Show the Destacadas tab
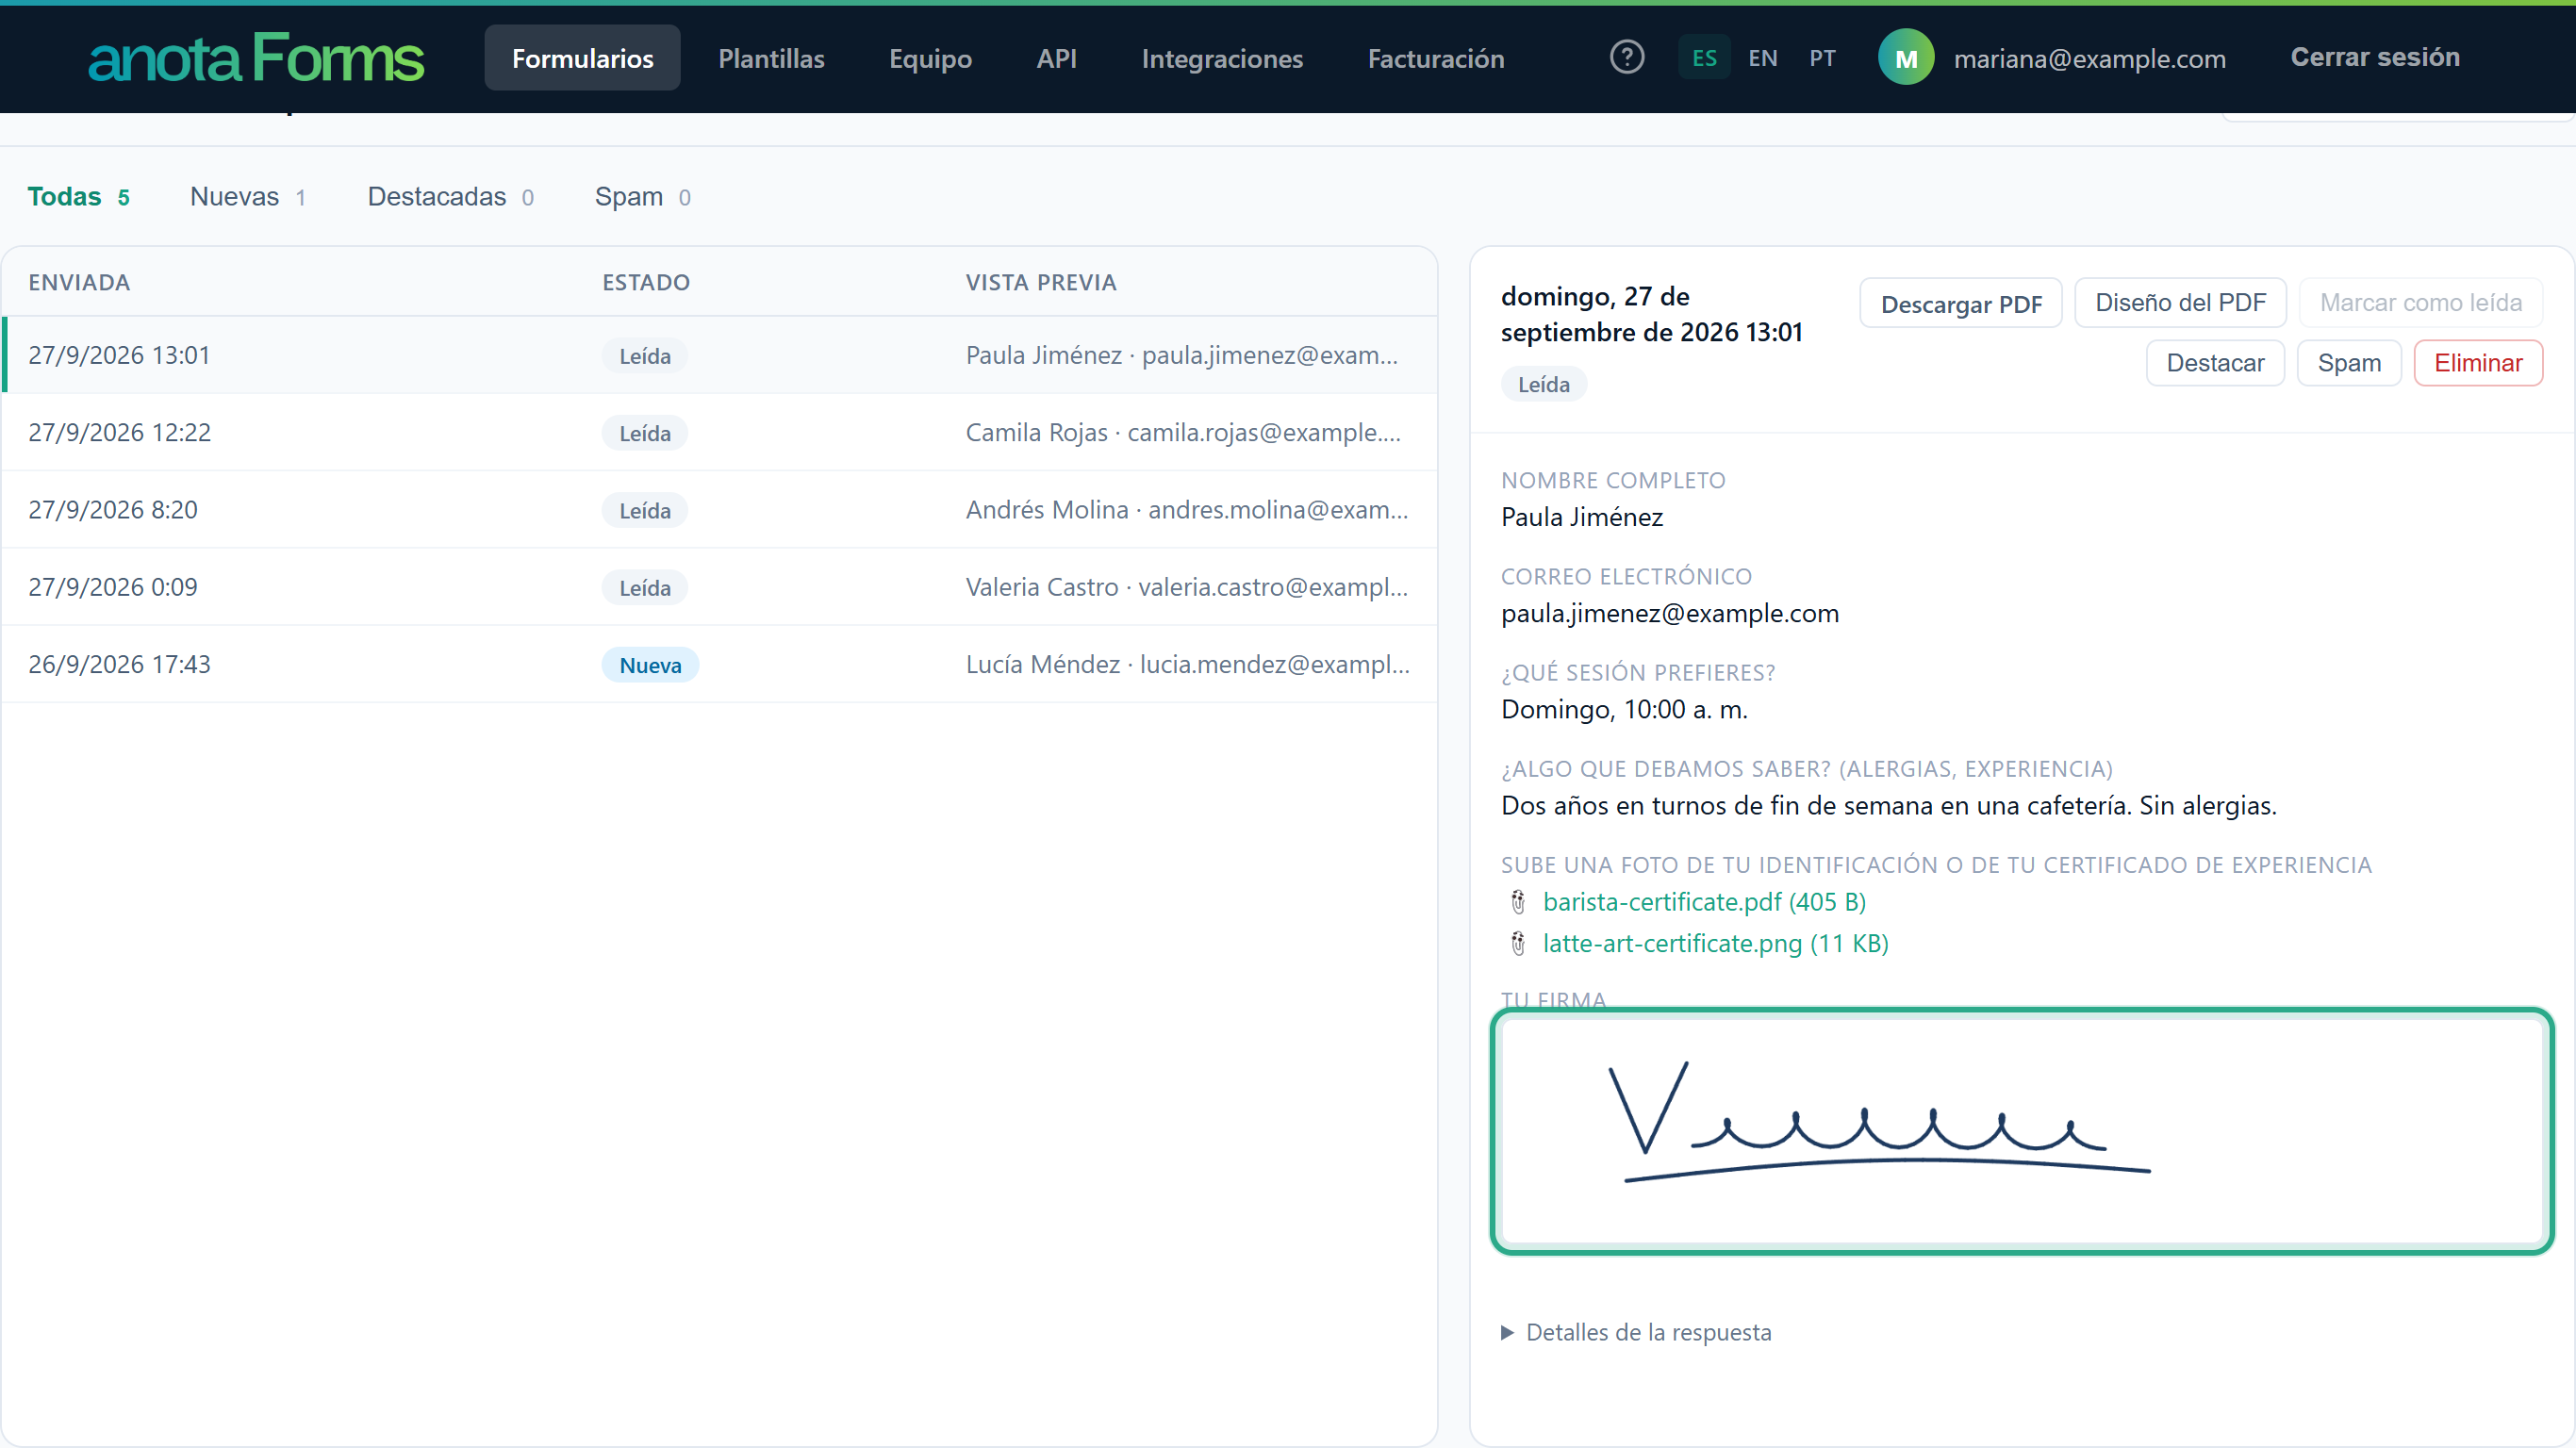This screenshot has width=2576, height=1448. 451,196
